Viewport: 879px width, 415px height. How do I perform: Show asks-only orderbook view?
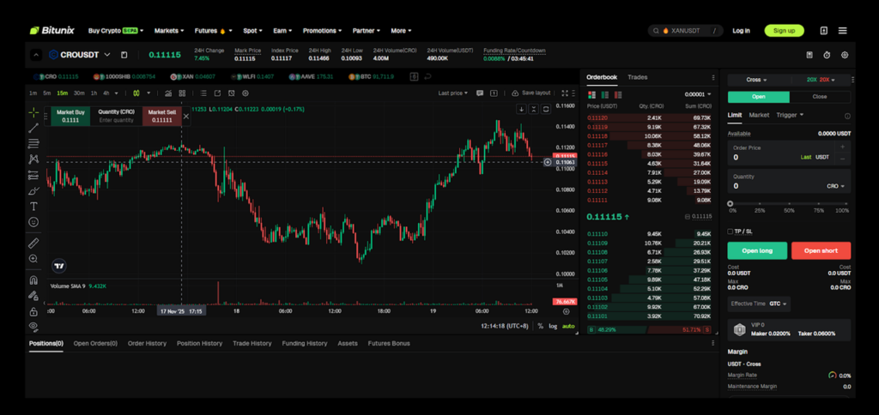pyautogui.click(x=618, y=94)
